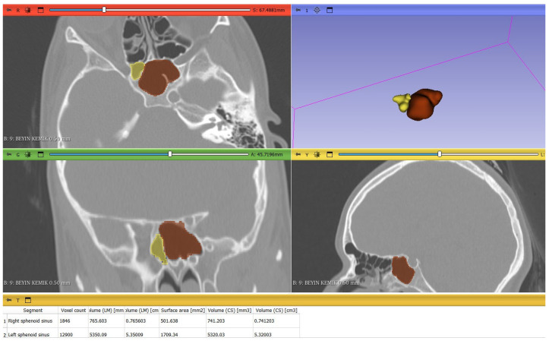Click the yellow segment in coronal Green view
The image size is (549, 341).
click(x=157, y=248)
